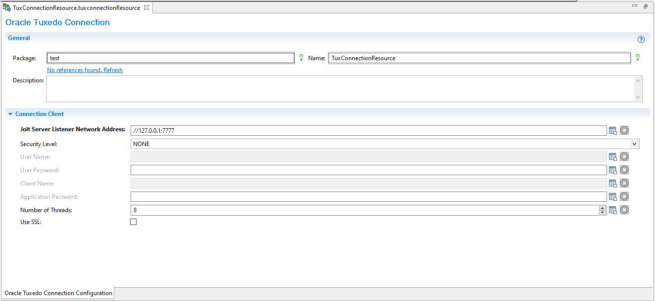Screen dimensions: 655x301
Task: Clear binding icon for User Name row
Action: click(x=624, y=157)
